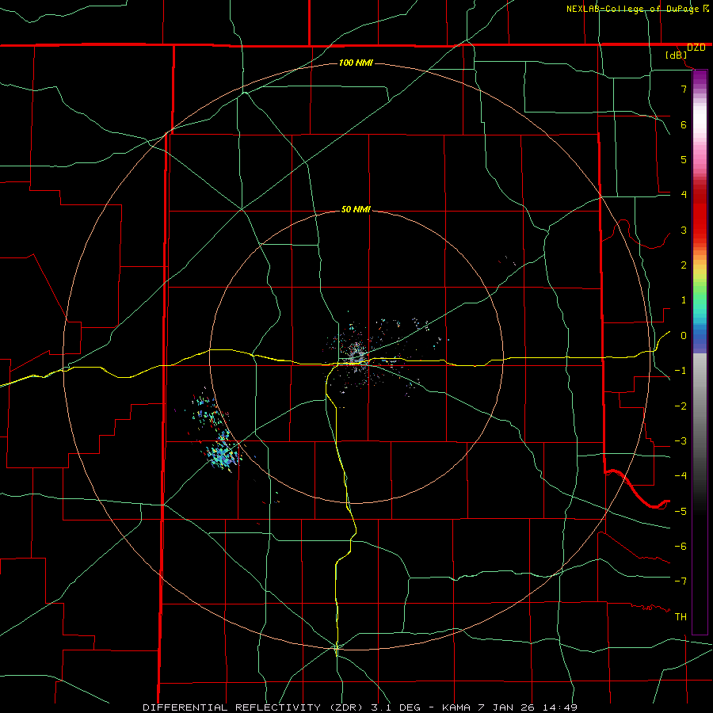Click the R logo icon beside DuPage

click(706, 8)
